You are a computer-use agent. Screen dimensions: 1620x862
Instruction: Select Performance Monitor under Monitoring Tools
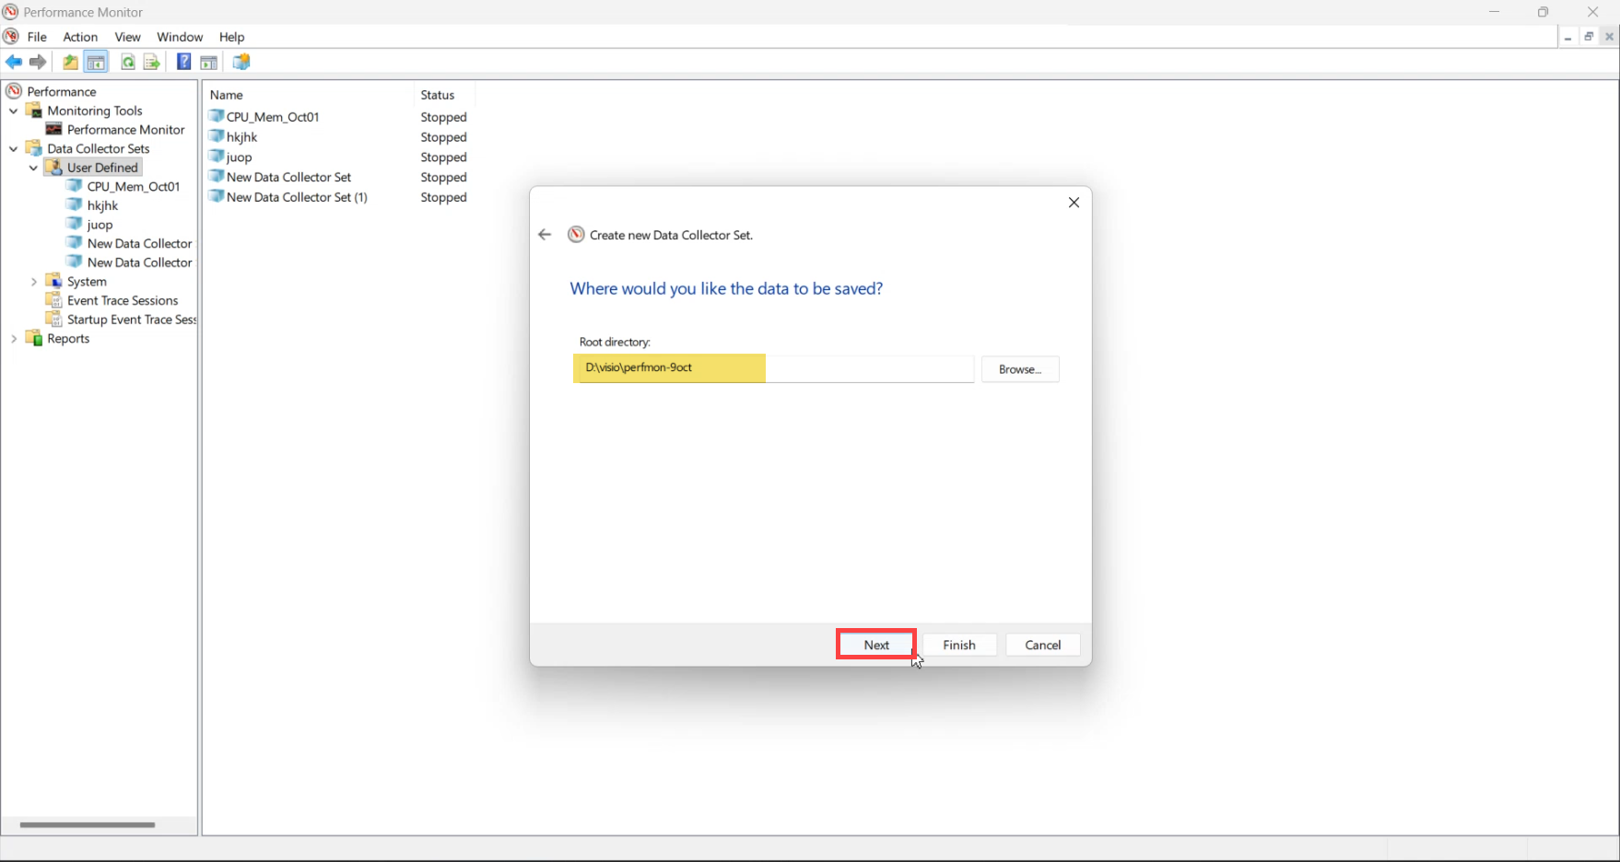[125, 130]
